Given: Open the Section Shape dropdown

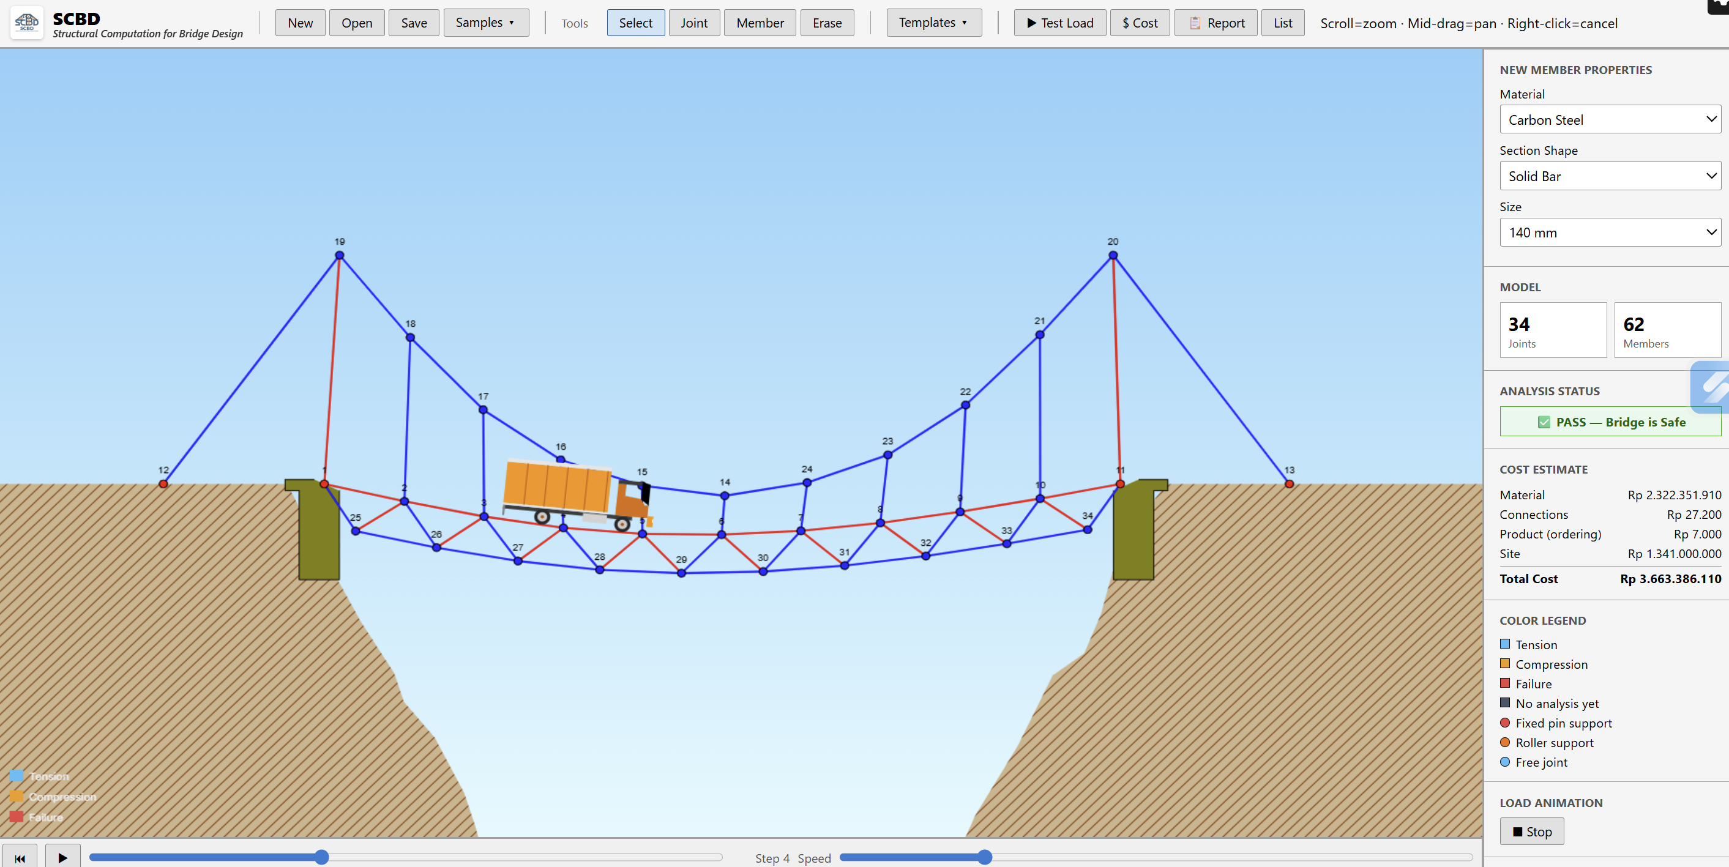Looking at the screenshot, I should pyautogui.click(x=1610, y=176).
